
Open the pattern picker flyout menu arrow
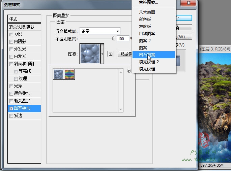(x=129, y=71)
